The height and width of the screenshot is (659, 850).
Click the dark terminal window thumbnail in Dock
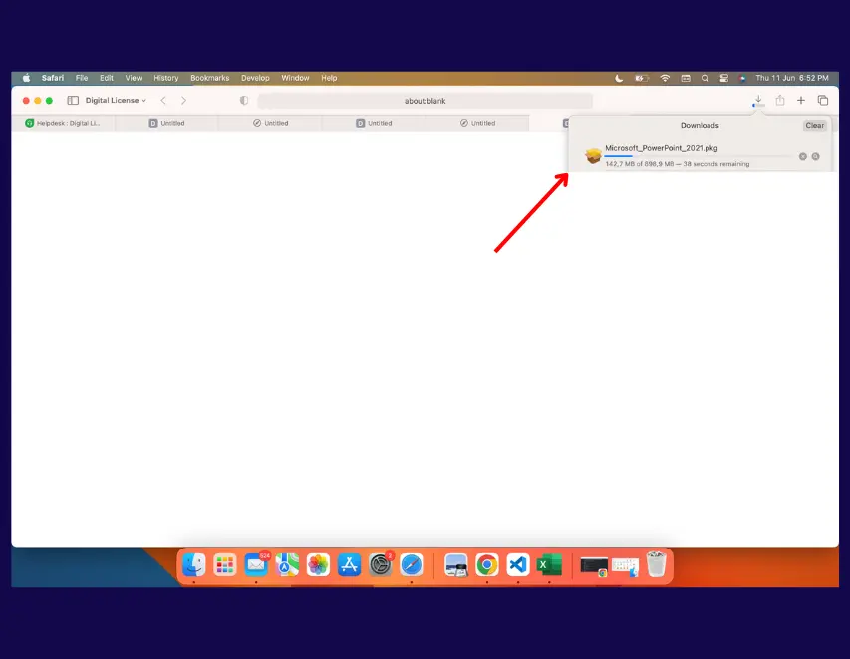click(x=594, y=567)
